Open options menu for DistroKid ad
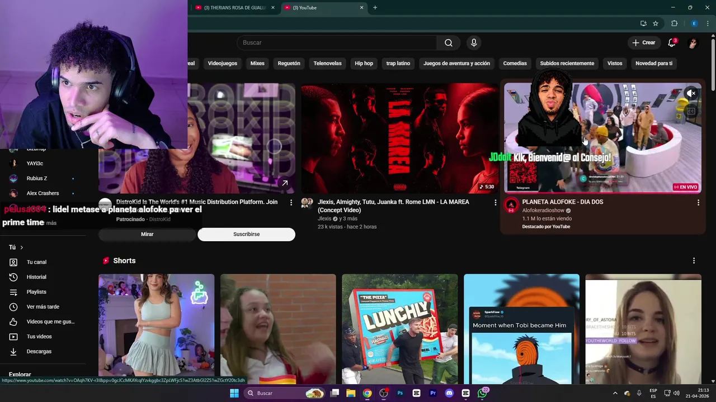 (x=291, y=202)
